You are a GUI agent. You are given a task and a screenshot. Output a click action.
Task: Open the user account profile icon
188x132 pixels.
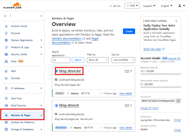[180, 6]
